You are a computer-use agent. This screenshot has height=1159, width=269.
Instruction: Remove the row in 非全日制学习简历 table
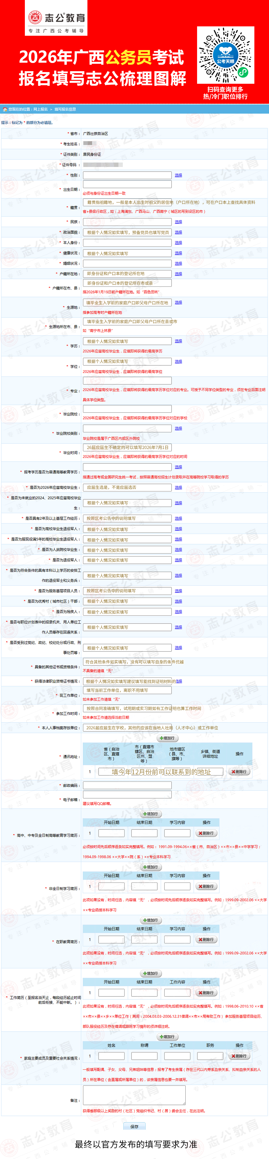click(206, 886)
